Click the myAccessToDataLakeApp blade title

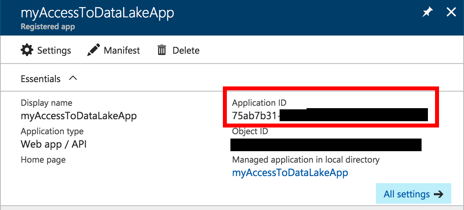point(97,13)
